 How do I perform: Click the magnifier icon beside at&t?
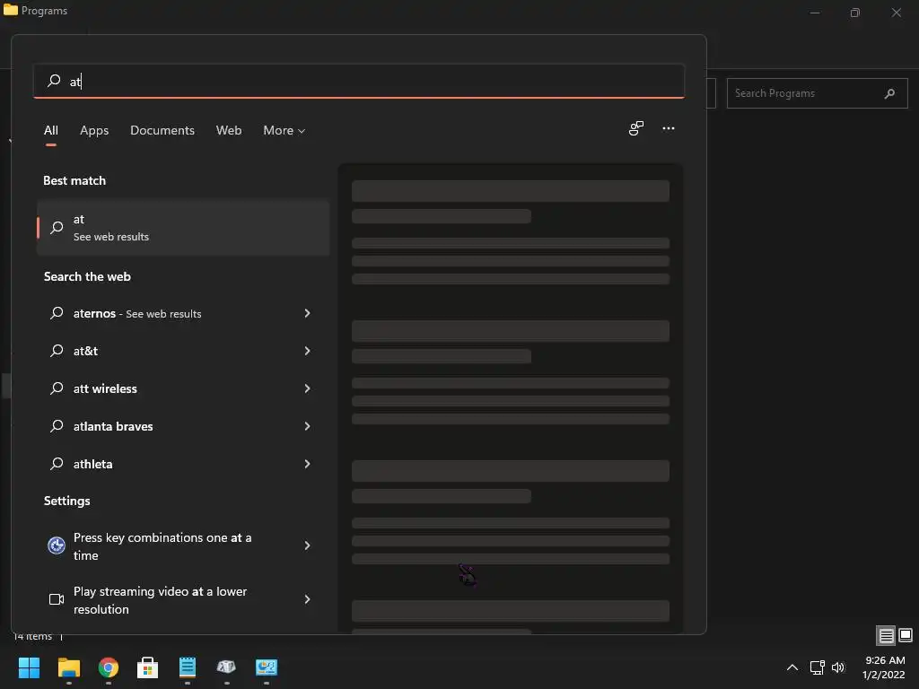tap(57, 351)
